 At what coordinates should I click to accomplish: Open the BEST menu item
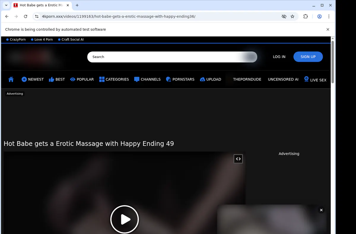pyautogui.click(x=57, y=79)
